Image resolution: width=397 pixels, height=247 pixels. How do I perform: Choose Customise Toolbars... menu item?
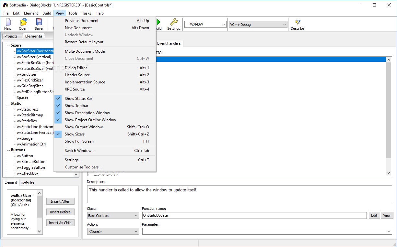tap(105, 167)
